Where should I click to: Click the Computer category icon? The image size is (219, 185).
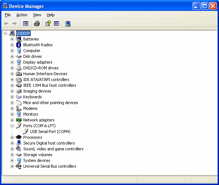(x=19, y=51)
